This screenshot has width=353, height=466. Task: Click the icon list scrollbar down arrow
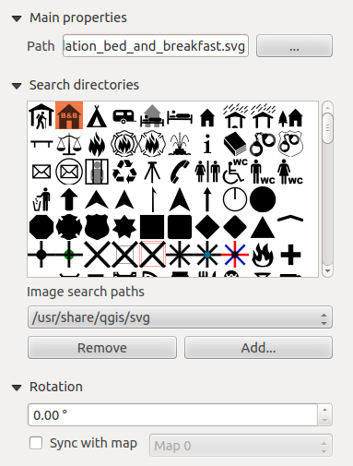pos(327,270)
